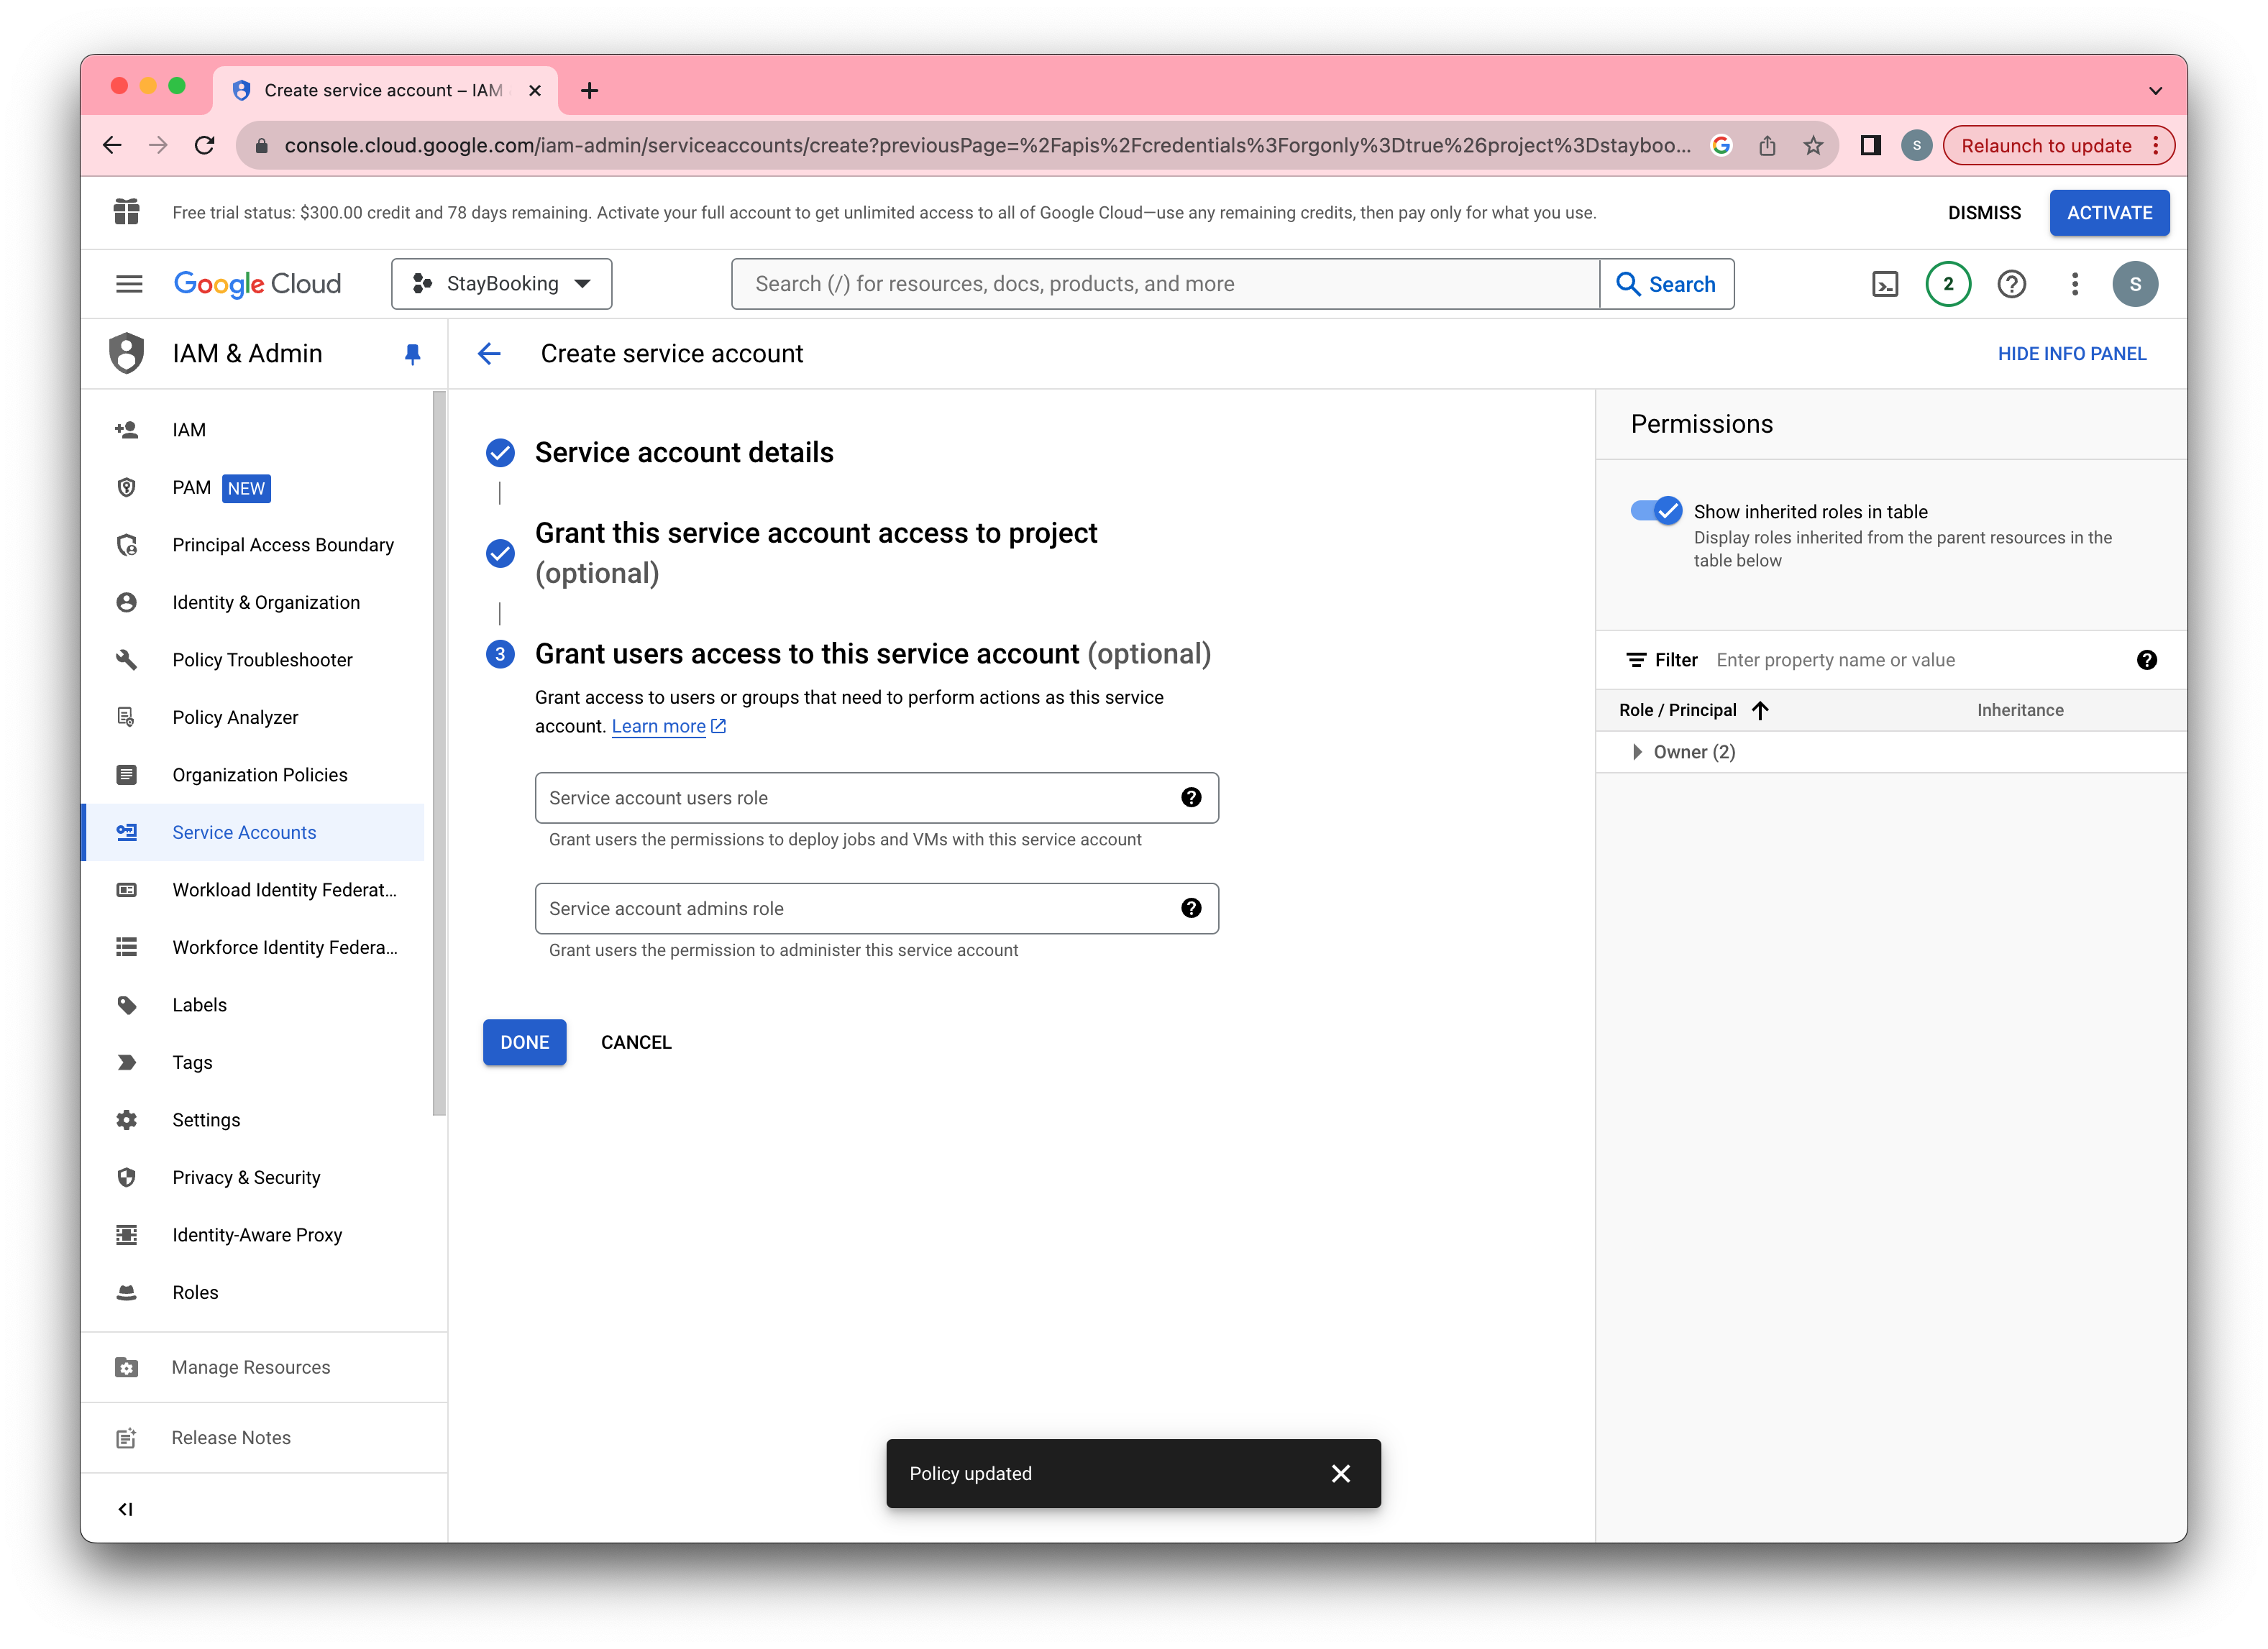Open Service Accounts in sidebar
This screenshot has width=2268, height=1649.
point(244,832)
